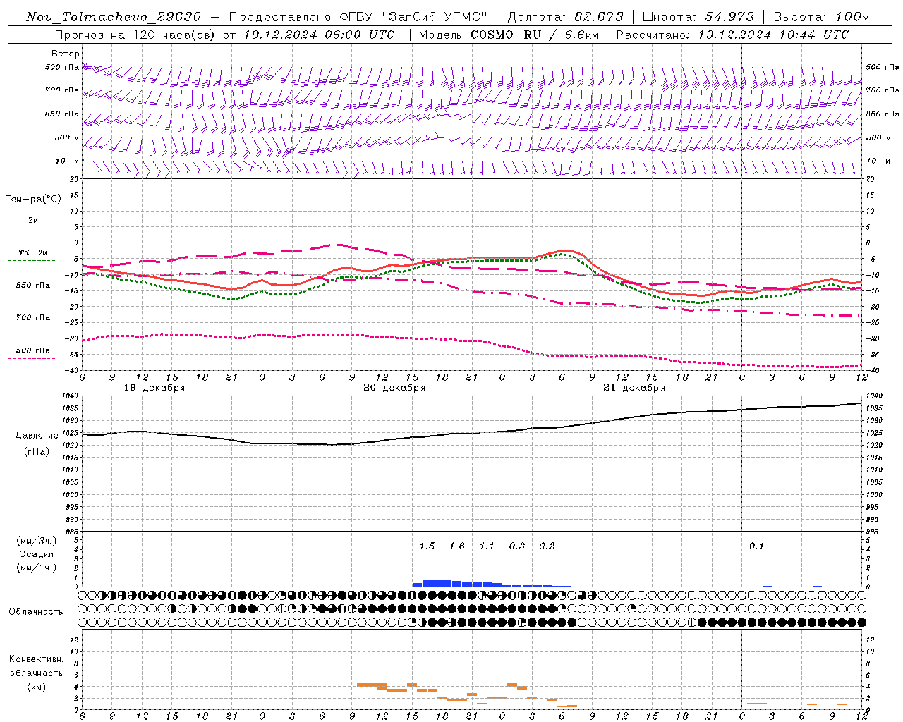Click the latitude value Широта: 54.973
Image resolution: width=903 pixels, height=722 pixels.
tap(698, 17)
